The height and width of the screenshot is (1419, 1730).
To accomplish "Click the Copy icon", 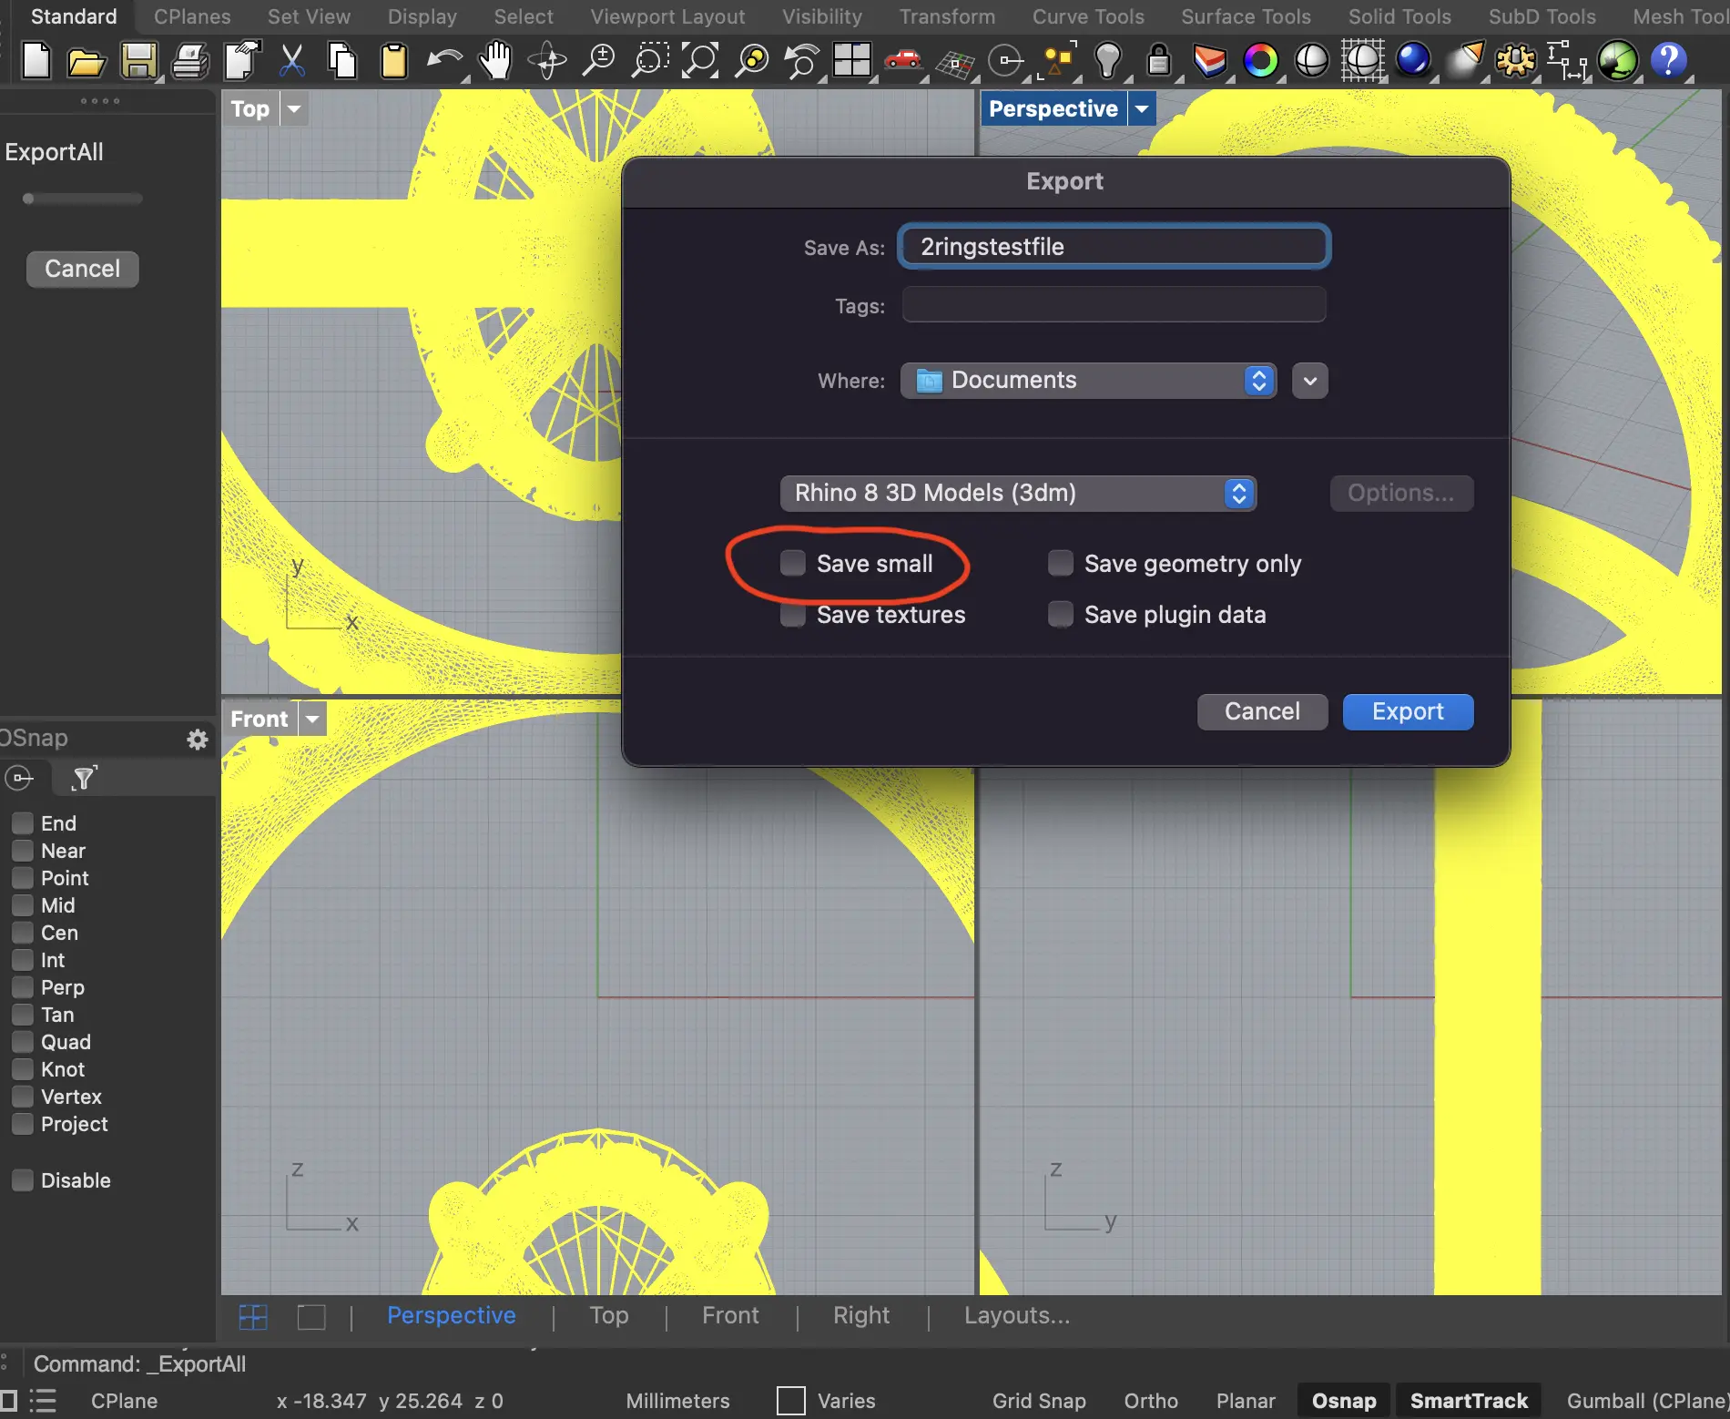I will (x=342, y=61).
